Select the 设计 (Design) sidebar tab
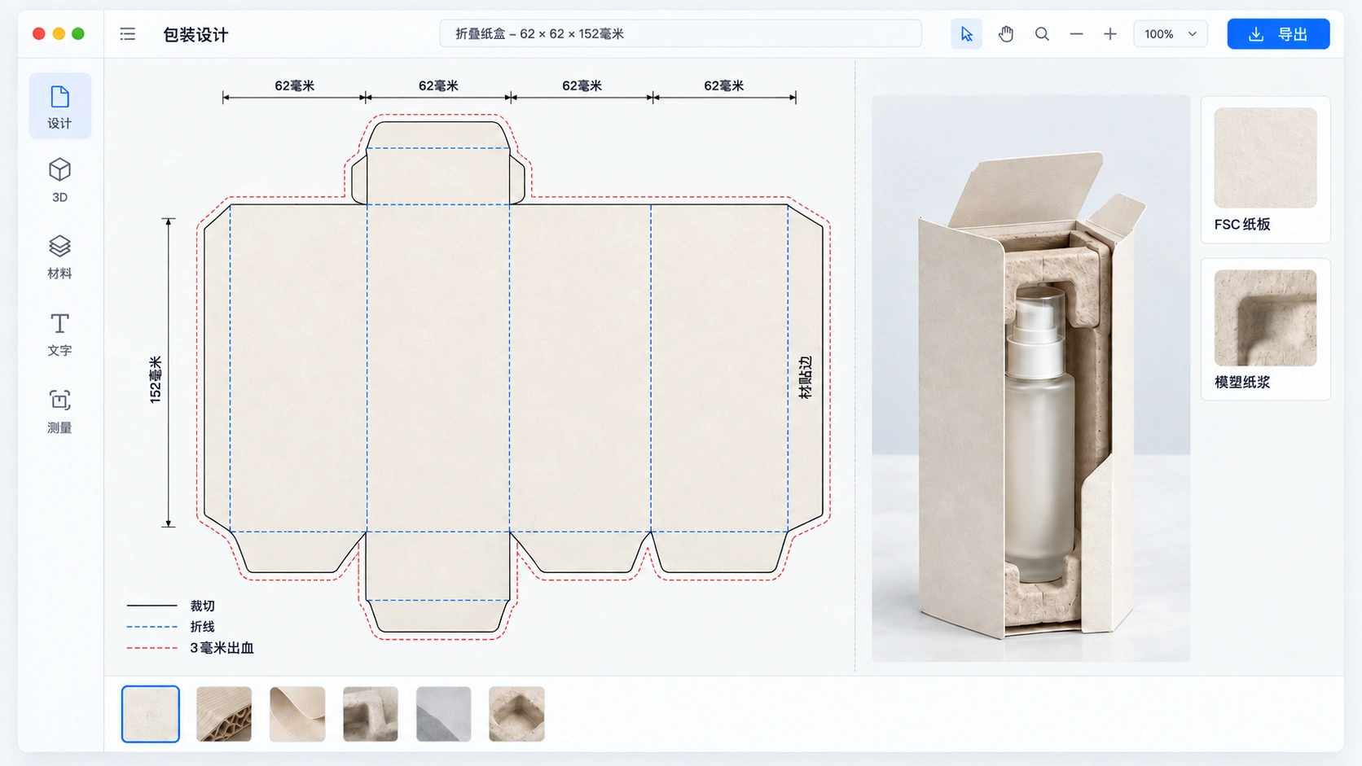This screenshot has width=1362, height=766. coord(60,106)
